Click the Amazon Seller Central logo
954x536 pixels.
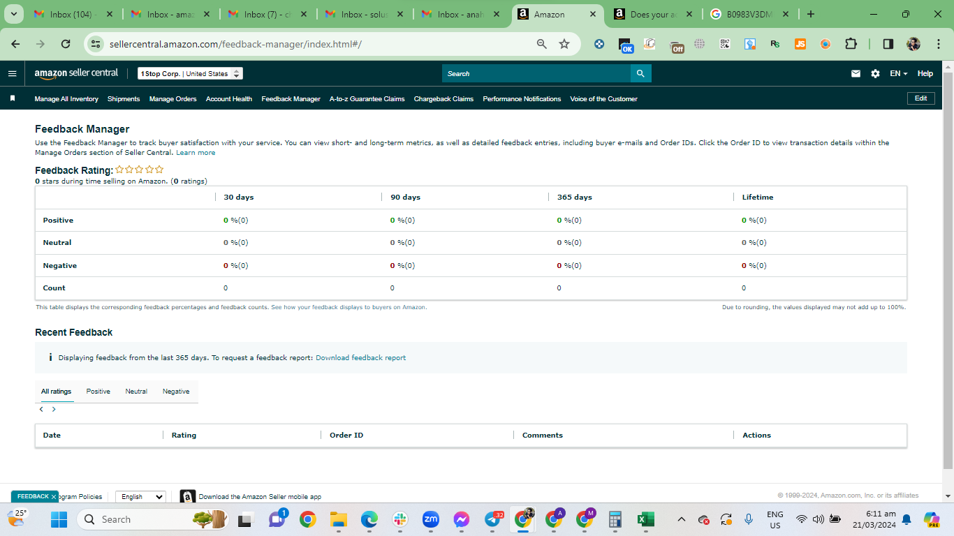76,73
